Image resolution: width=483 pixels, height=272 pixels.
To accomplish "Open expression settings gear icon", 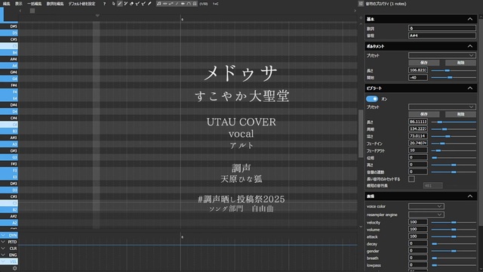I will (14, 268).
